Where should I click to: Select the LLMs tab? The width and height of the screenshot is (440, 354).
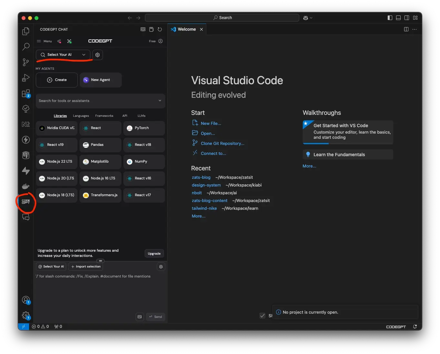point(141,116)
